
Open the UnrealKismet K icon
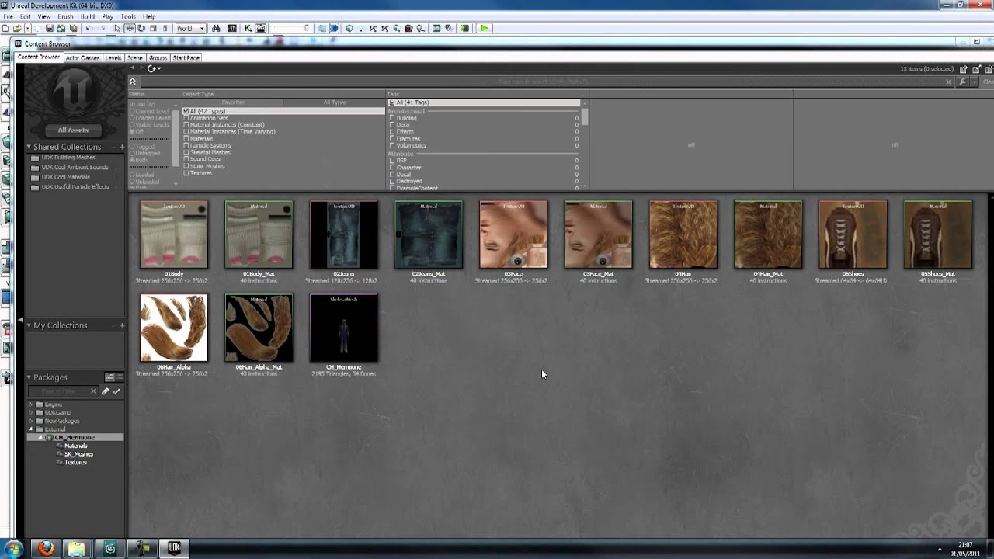(x=248, y=28)
